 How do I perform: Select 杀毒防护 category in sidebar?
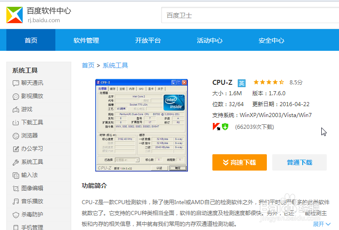pos(32,215)
